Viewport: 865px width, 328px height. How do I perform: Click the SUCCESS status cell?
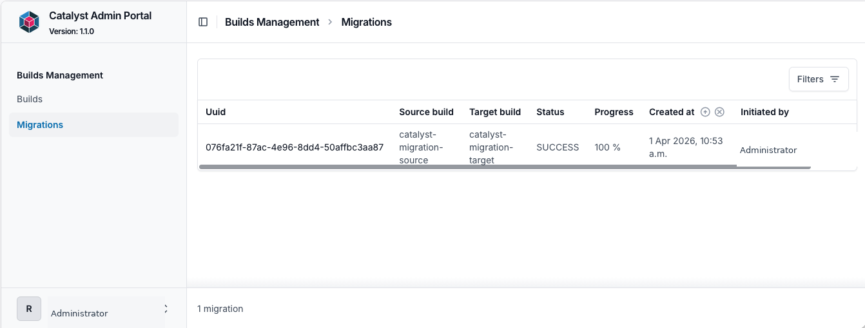558,147
